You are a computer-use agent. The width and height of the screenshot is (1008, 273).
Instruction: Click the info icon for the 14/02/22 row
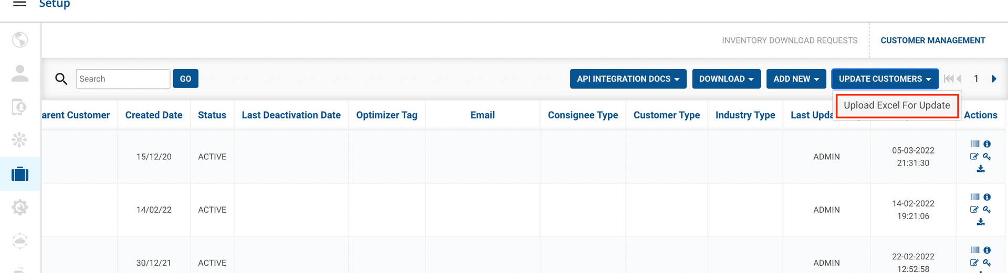coord(987,197)
